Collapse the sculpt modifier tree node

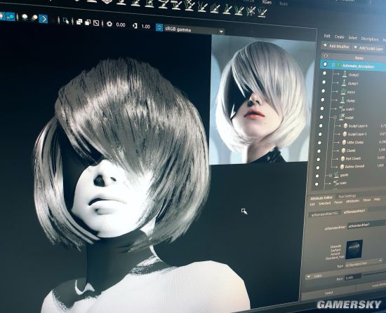(335, 118)
